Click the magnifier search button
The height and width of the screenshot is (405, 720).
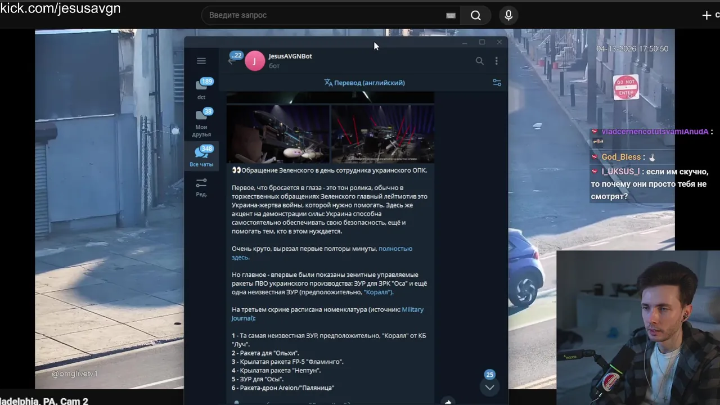(x=476, y=15)
